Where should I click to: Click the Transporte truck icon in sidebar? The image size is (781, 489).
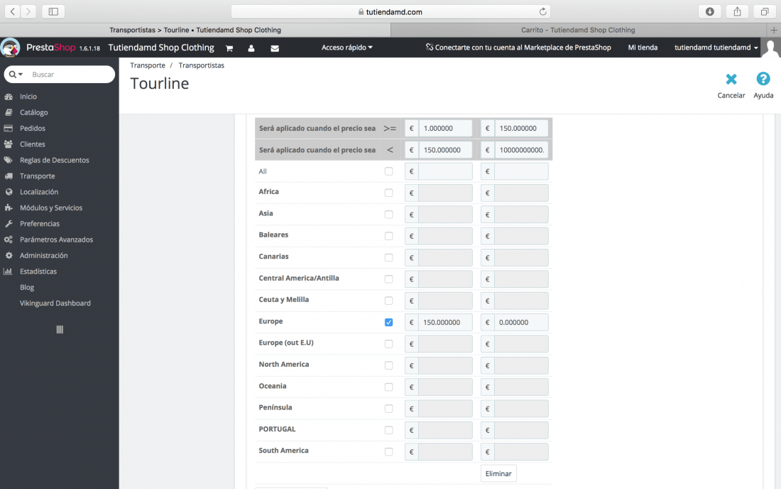pos(9,176)
